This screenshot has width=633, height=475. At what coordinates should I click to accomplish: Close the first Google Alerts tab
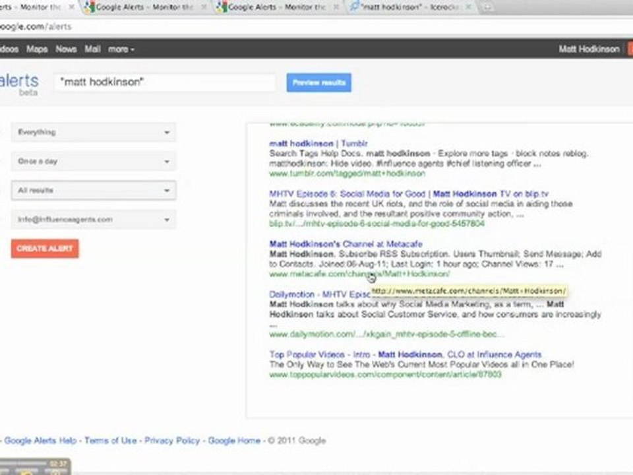click(x=71, y=7)
